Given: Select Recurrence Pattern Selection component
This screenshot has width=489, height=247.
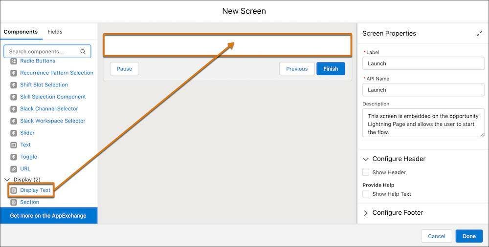Looking at the screenshot, I should [x=57, y=73].
